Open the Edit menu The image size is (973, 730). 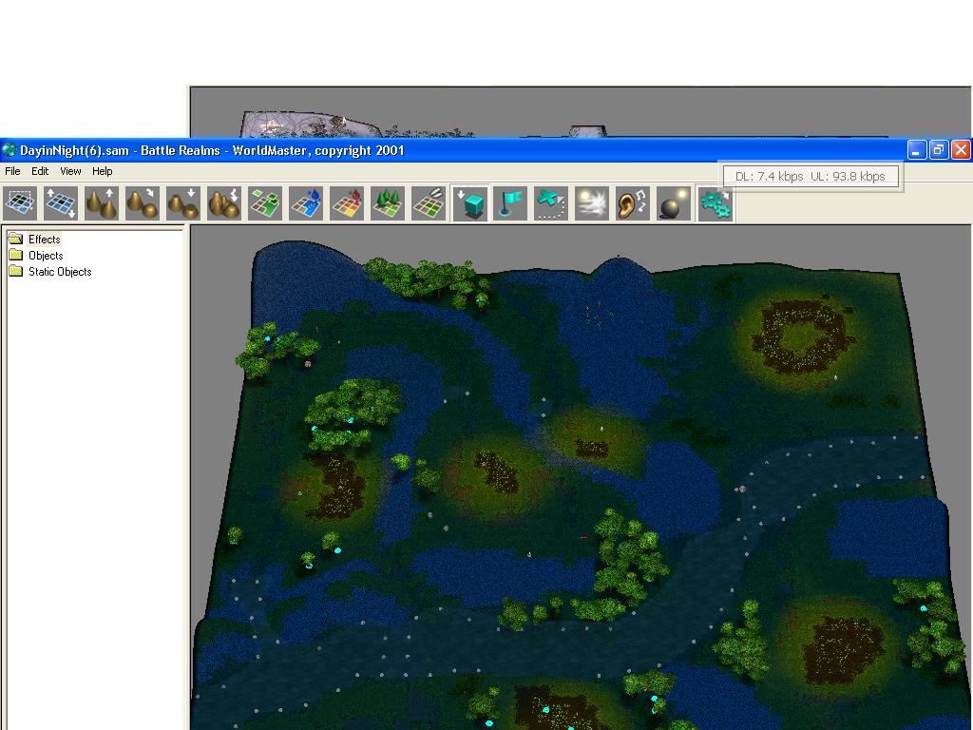point(40,171)
